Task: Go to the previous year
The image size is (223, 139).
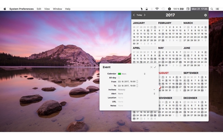Action: 134,15
